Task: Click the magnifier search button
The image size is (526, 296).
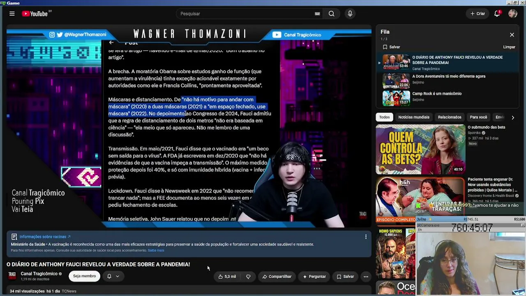Action: 331,14
